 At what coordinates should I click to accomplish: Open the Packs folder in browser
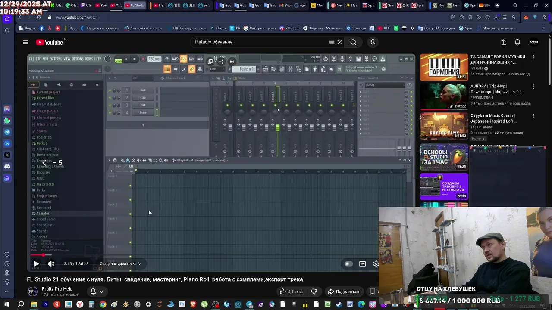(38, 190)
